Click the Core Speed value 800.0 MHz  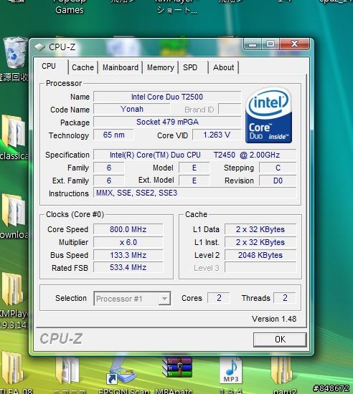click(x=128, y=229)
